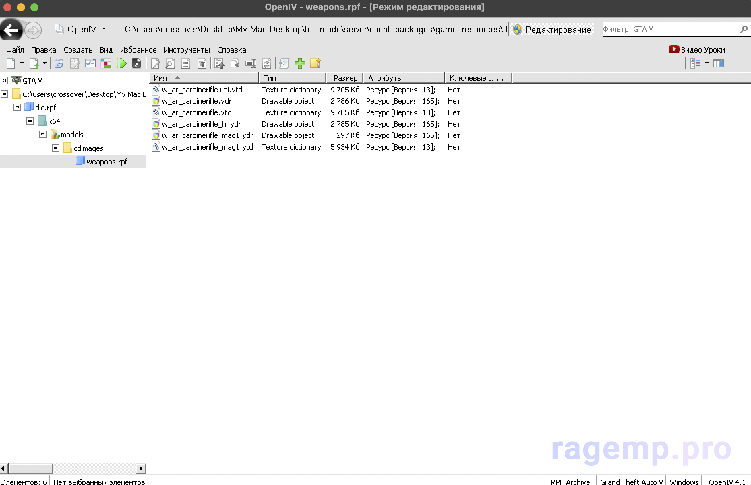Click the rename toolbar icon

[251, 63]
